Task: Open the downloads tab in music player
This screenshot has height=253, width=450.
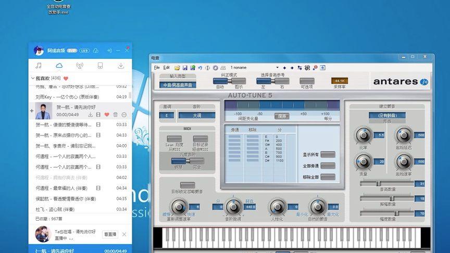Action: (121, 66)
